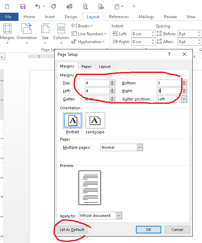Decrease Indent Right with down spinner
The height and width of the screenshot is (243, 202).
click(153, 44)
